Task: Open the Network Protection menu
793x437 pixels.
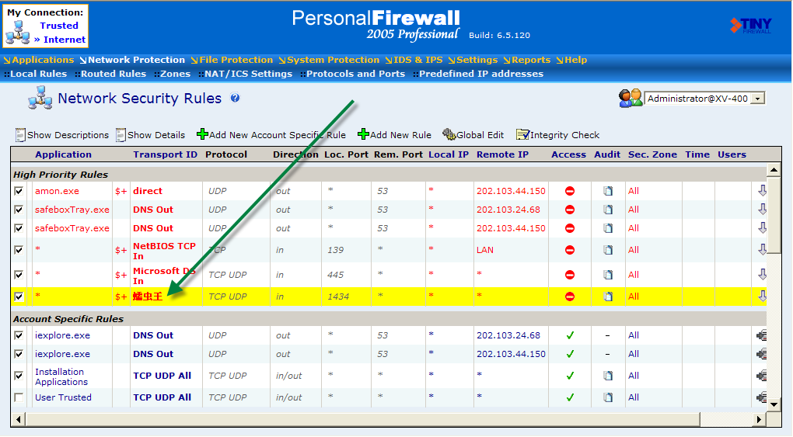Action: pos(132,60)
